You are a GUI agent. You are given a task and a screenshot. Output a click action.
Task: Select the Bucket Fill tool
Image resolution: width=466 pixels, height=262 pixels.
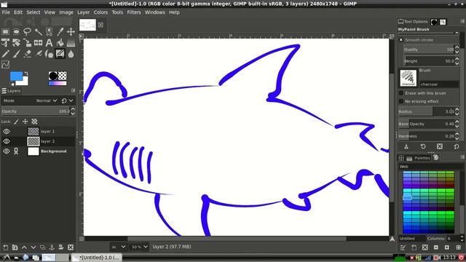60,43
